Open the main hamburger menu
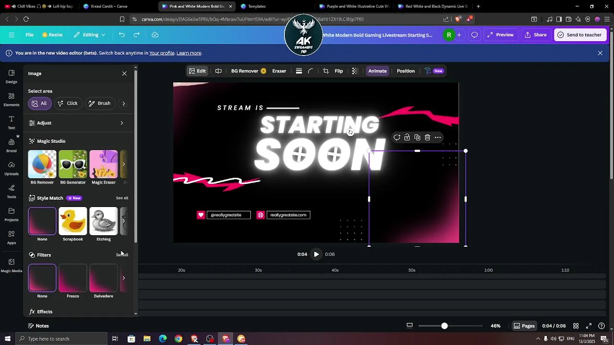This screenshot has width=614, height=345. tap(12, 34)
